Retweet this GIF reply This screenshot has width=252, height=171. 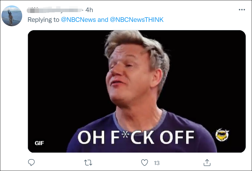88,163
